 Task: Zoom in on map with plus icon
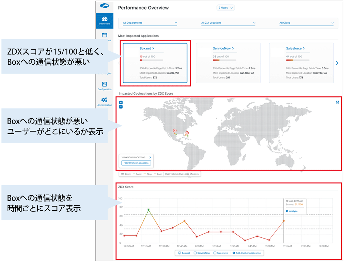coord(121,103)
